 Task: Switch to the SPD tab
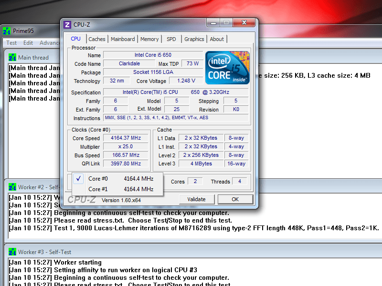(x=171, y=39)
